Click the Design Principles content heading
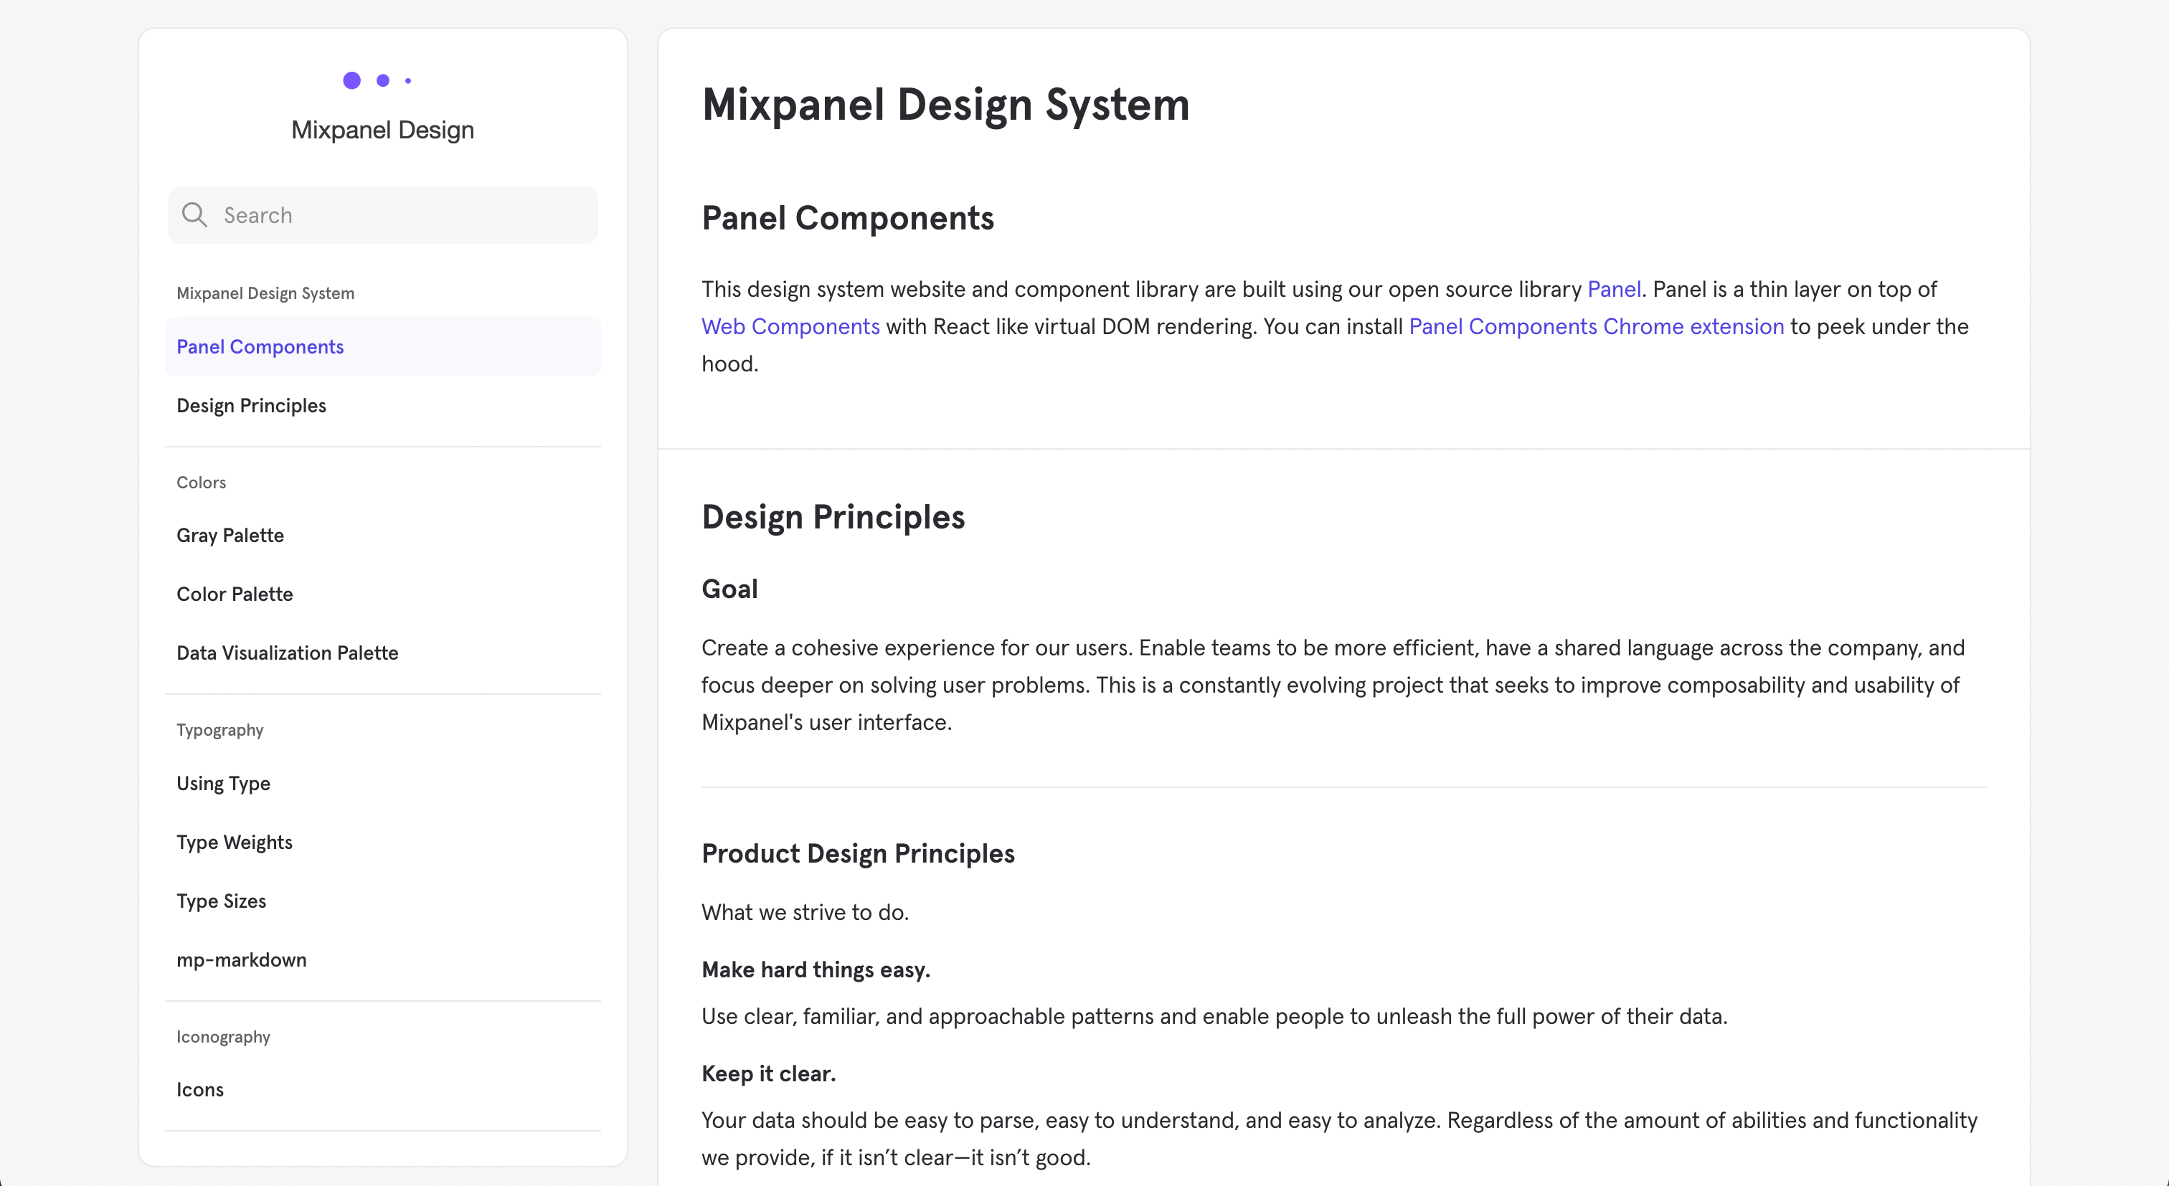 (833, 517)
